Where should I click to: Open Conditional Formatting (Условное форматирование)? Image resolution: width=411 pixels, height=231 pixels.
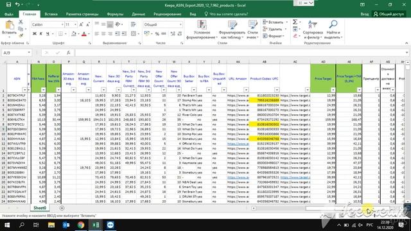[x=202, y=30]
